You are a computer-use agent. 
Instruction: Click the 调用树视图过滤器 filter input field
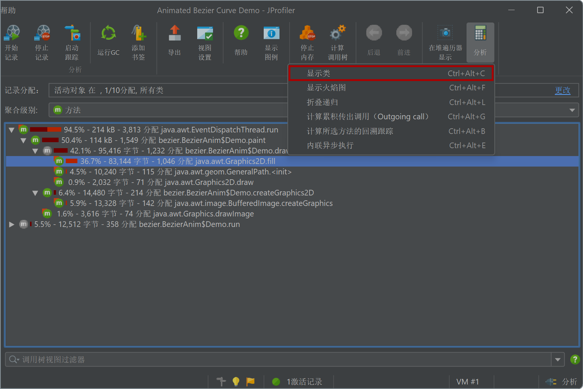[285, 359]
